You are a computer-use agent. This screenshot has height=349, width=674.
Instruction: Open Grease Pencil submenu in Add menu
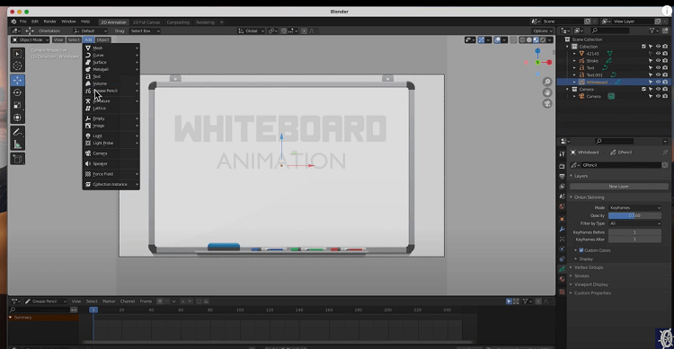pos(111,91)
